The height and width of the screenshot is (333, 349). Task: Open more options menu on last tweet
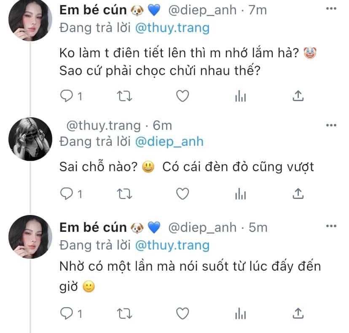332,228
